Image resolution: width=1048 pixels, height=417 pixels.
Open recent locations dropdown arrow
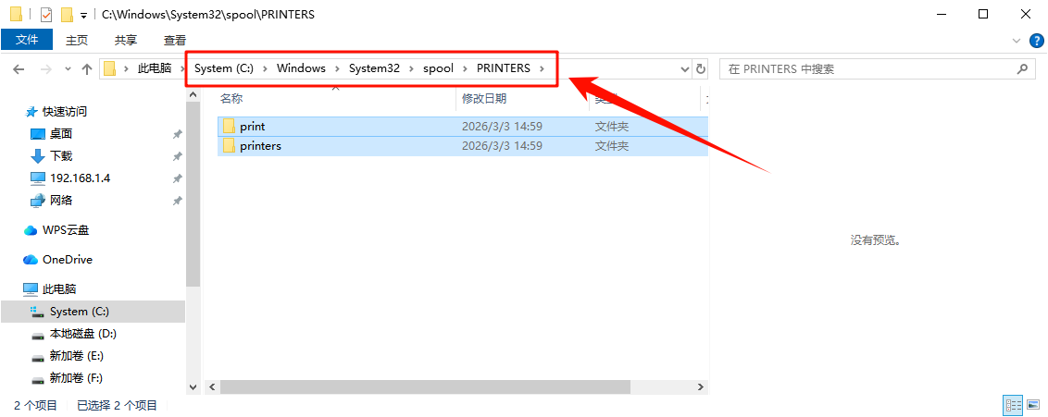point(68,69)
